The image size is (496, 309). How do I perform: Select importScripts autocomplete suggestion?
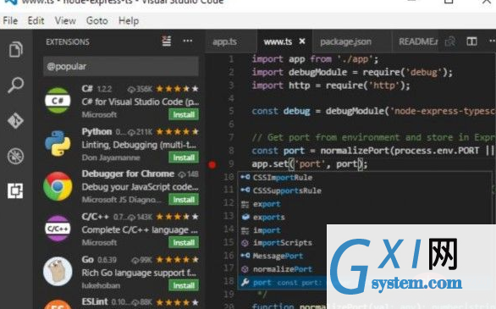(x=282, y=243)
